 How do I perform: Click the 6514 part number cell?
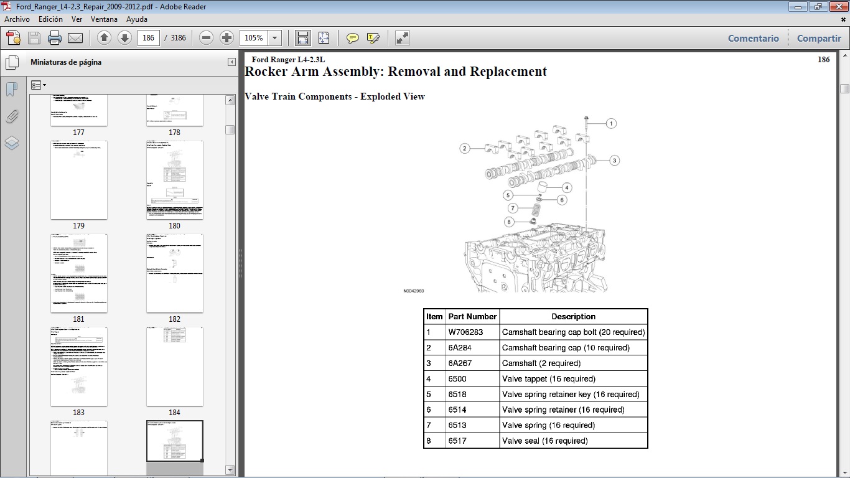(x=472, y=410)
